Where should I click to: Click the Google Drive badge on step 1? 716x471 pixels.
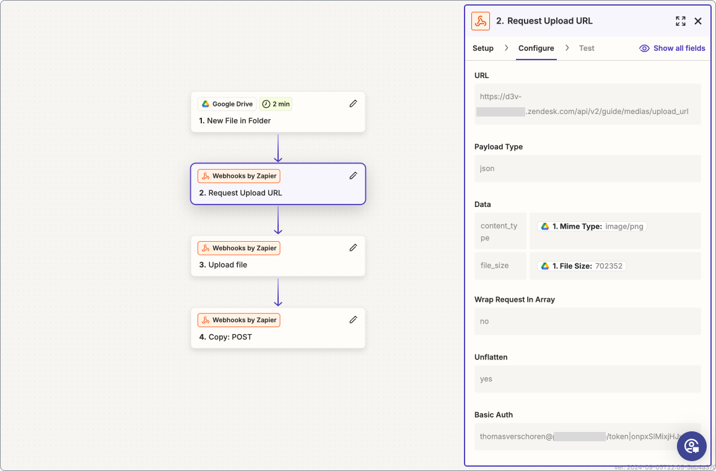pos(227,104)
